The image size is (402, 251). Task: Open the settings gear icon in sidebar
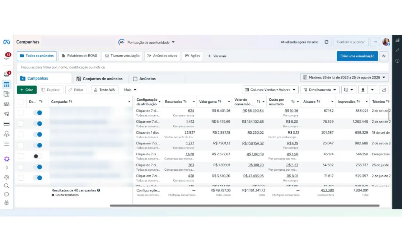coord(7,177)
